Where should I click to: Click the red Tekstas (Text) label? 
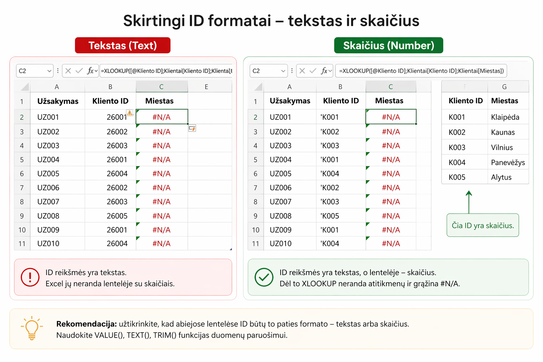[x=123, y=45]
